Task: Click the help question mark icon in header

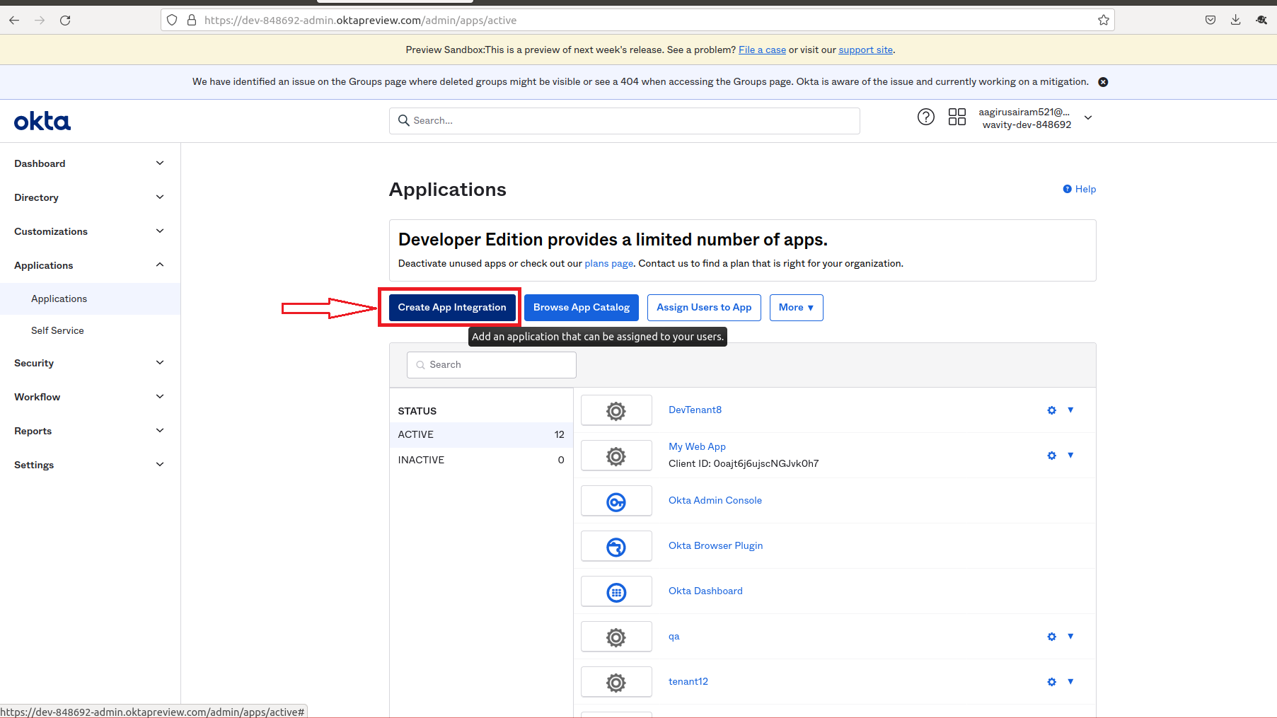Action: pos(925,117)
